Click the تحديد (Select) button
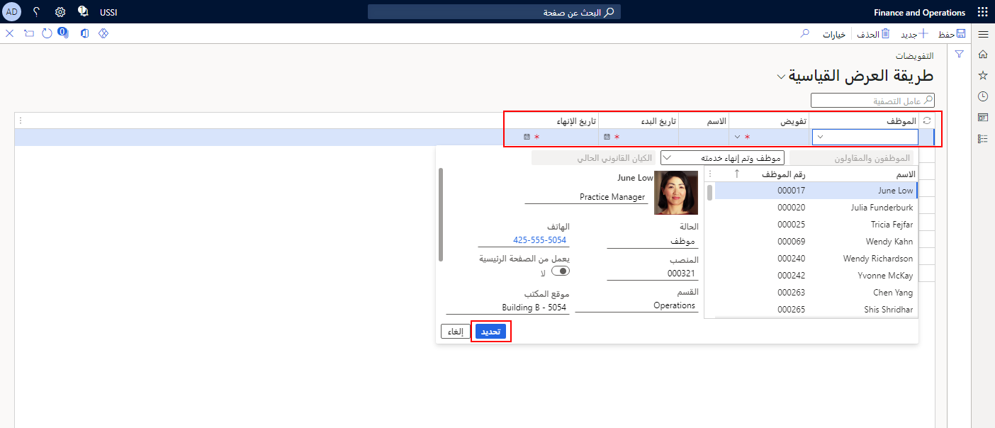Image resolution: width=995 pixels, height=428 pixels. coord(491,332)
